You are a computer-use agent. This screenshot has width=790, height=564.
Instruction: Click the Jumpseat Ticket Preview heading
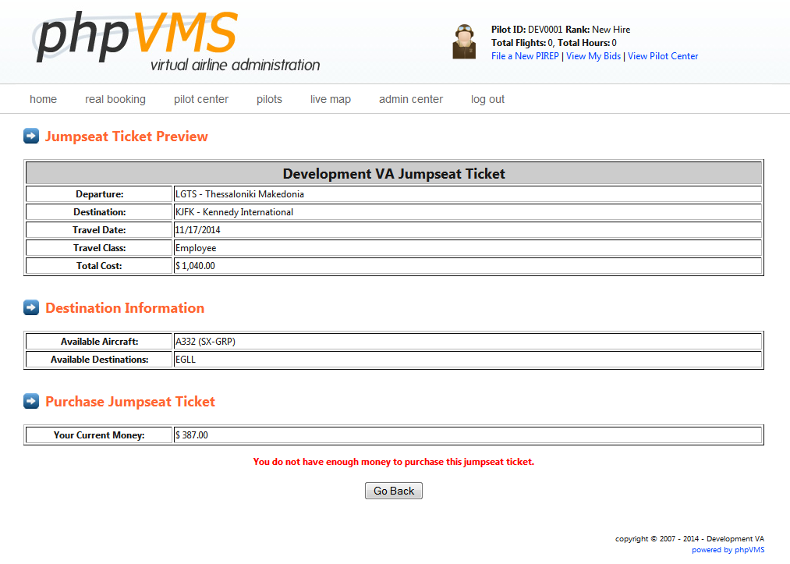point(126,136)
